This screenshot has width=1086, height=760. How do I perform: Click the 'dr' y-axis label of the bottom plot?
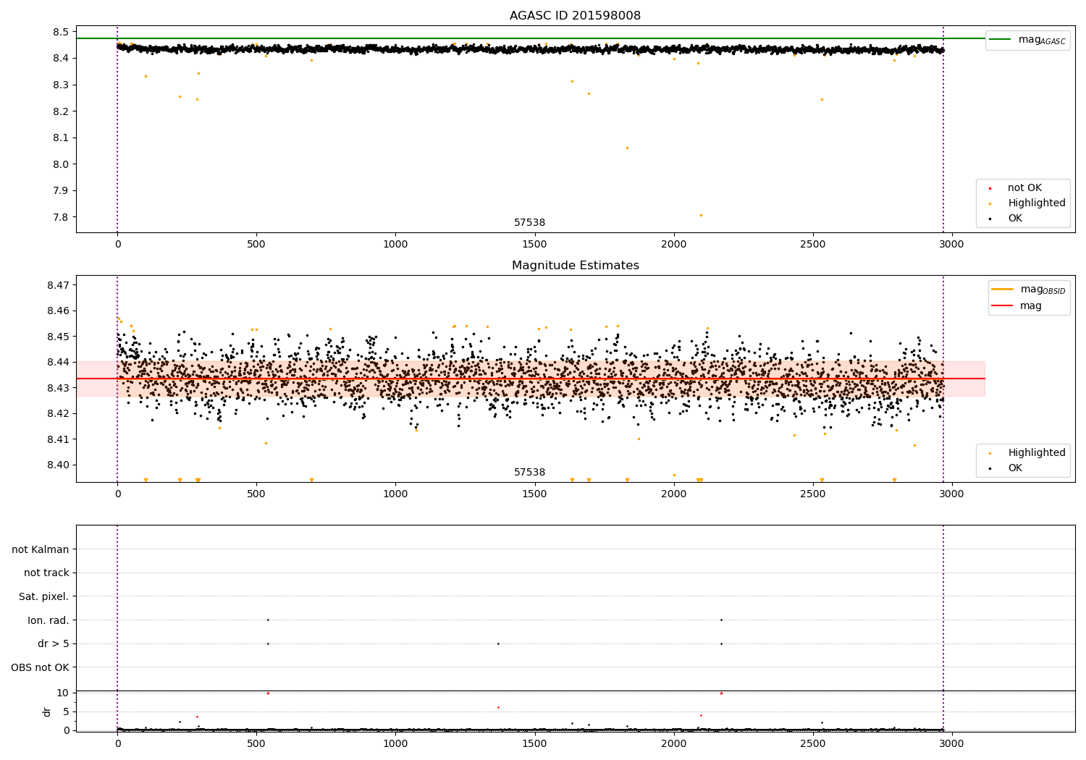pos(47,712)
